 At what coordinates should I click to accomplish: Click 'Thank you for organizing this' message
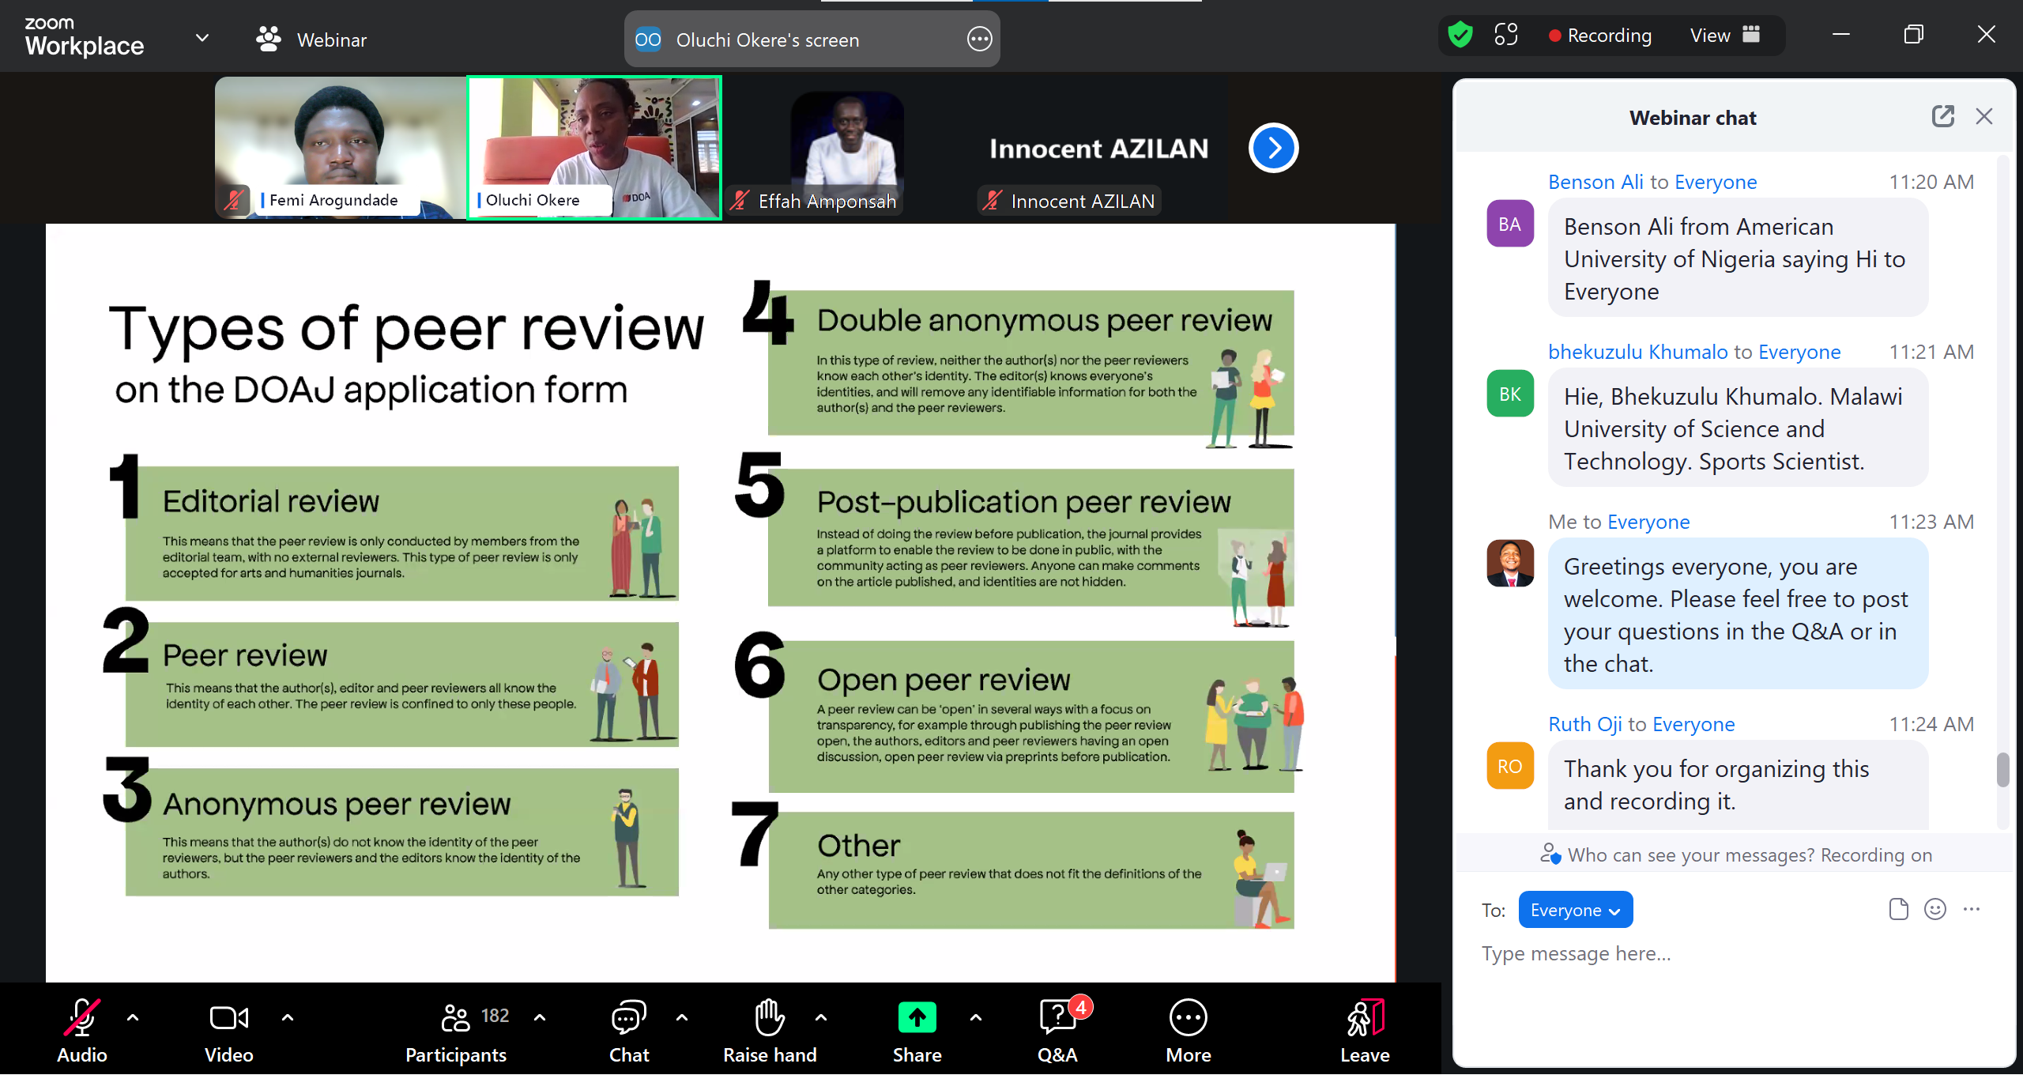pos(1738,785)
